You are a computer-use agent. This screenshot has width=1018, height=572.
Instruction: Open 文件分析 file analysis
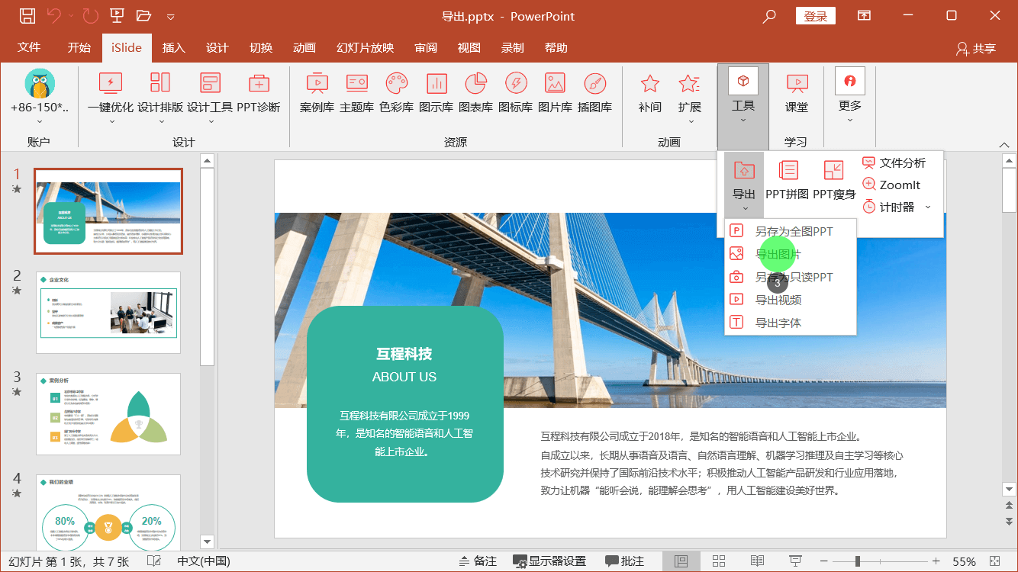tap(894, 162)
